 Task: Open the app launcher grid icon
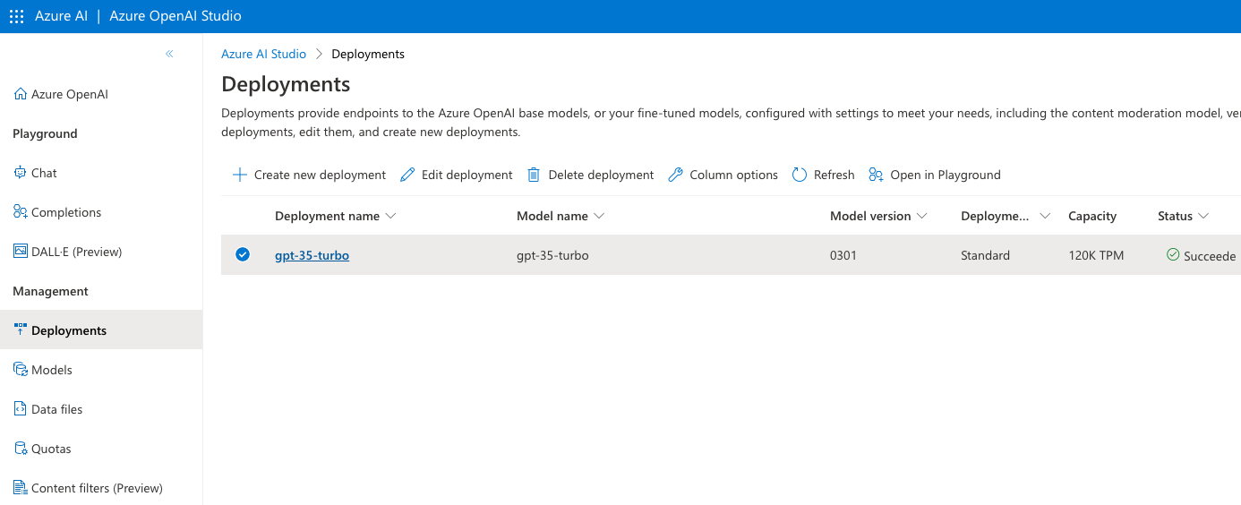pyautogui.click(x=16, y=16)
